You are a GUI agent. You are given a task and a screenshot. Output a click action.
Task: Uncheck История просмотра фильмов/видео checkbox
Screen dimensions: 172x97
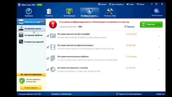click(x=48, y=47)
